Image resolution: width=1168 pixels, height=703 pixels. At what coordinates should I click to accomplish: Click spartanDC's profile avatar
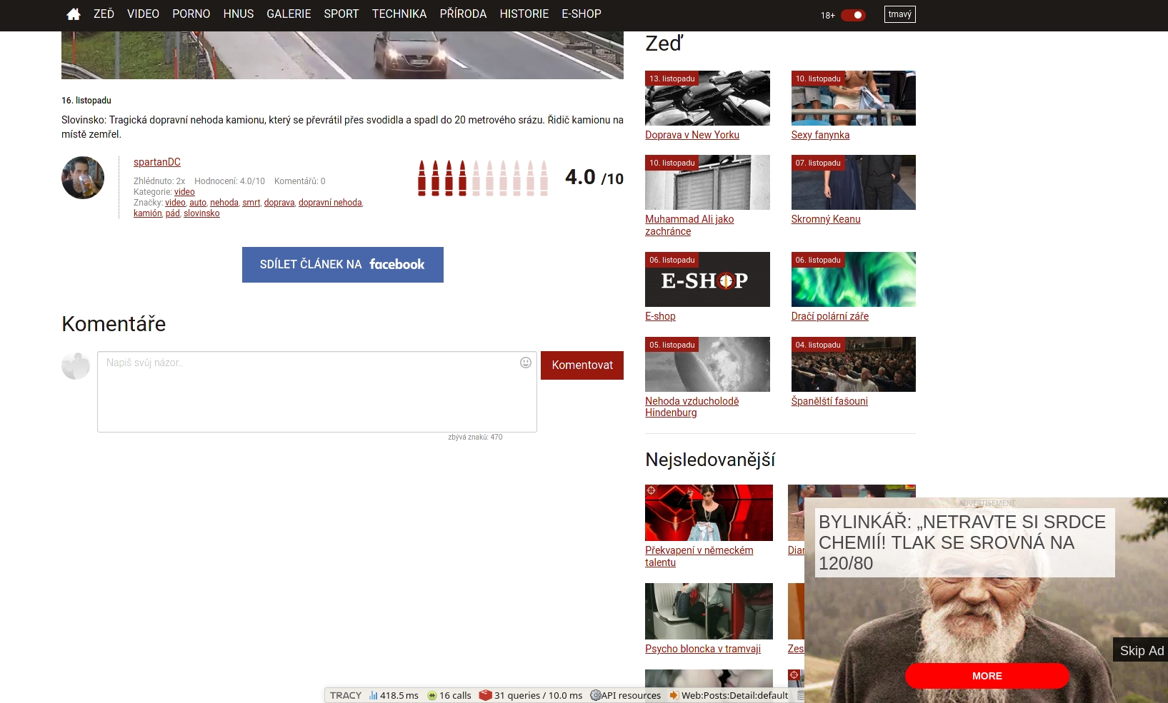[83, 178]
